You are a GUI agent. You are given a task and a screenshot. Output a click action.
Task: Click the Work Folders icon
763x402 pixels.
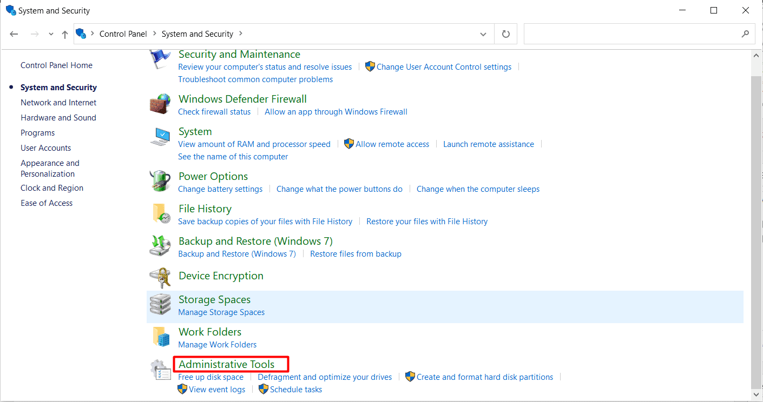pyautogui.click(x=161, y=337)
